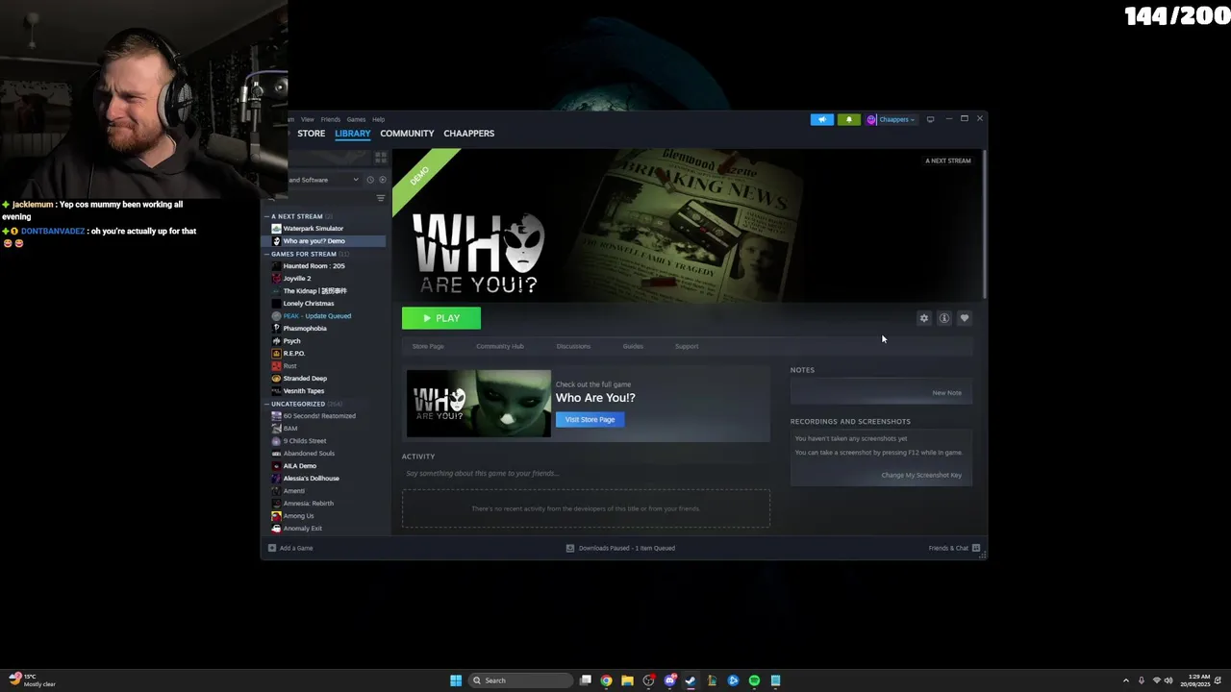Click Downloads Paused status text
The width and height of the screenshot is (1231, 692).
pos(627,548)
